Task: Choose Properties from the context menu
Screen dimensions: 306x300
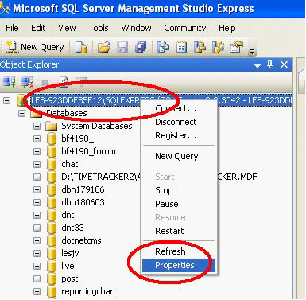Action: 179,265
